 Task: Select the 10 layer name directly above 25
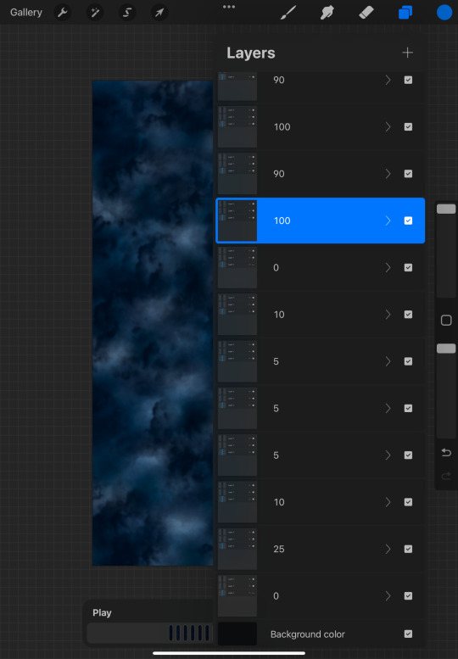pyautogui.click(x=279, y=502)
